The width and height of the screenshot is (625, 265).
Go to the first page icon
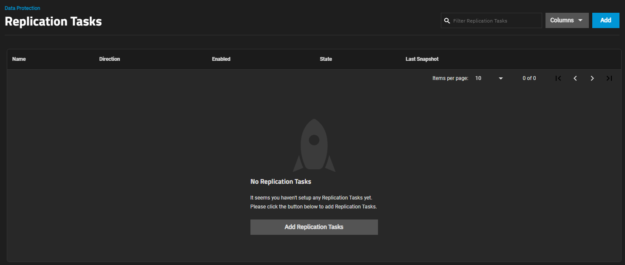coord(558,78)
